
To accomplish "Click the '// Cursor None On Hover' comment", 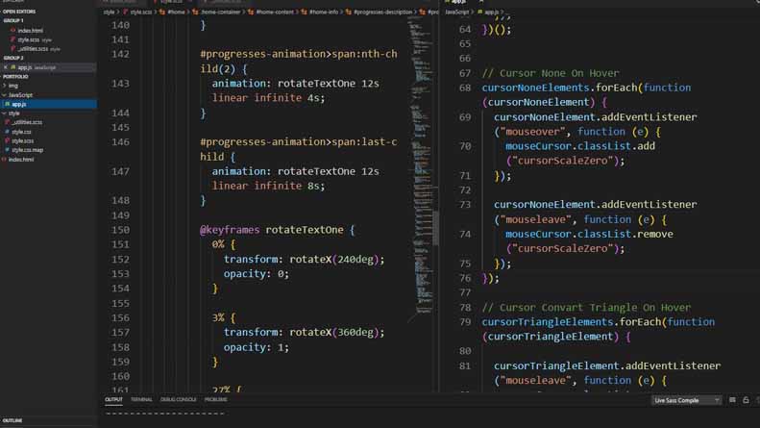I will point(551,73).
